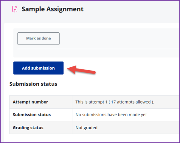The height and width of the screenshot is (143, 180).
Task: Click the divider line below Mark as done
Action: pos(98,49)
